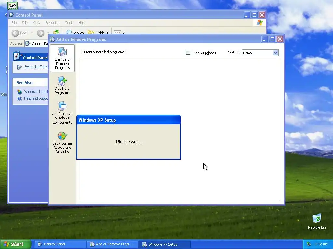Open the Sort by Name dropdown
The height and width of the screenshot is (249, 333).
pyautogui.click(x=260, y=53)
